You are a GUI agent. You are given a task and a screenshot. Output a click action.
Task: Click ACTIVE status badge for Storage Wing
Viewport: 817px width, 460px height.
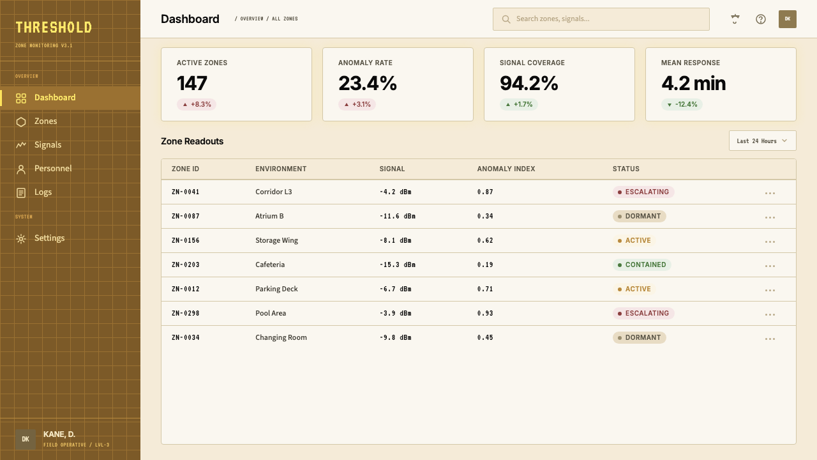[x=634, y=241]
